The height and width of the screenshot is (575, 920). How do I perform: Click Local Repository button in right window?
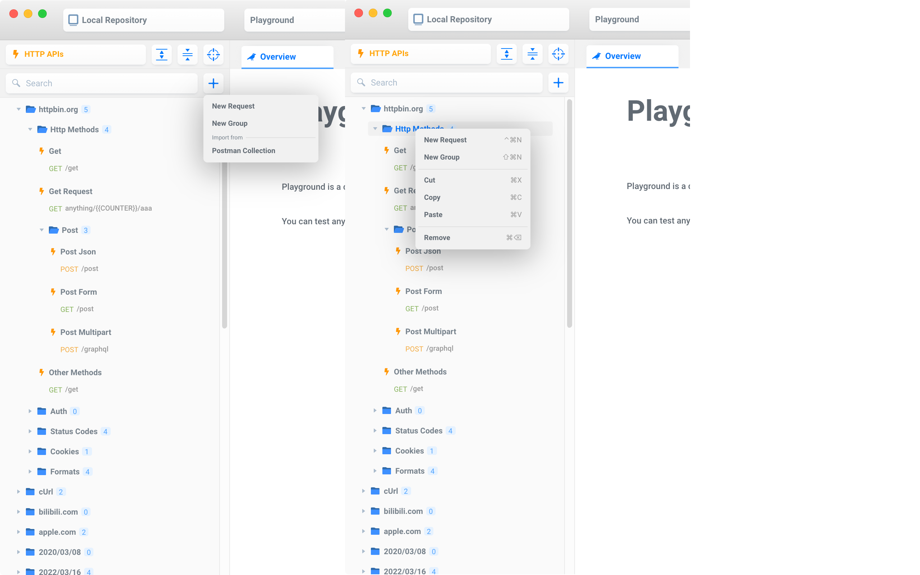pos(488,19)
